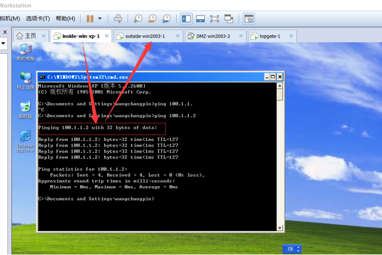Click the cmd vertical scrollbar thumb
This screenshot has height=255, width=382.
coord(280,95)
